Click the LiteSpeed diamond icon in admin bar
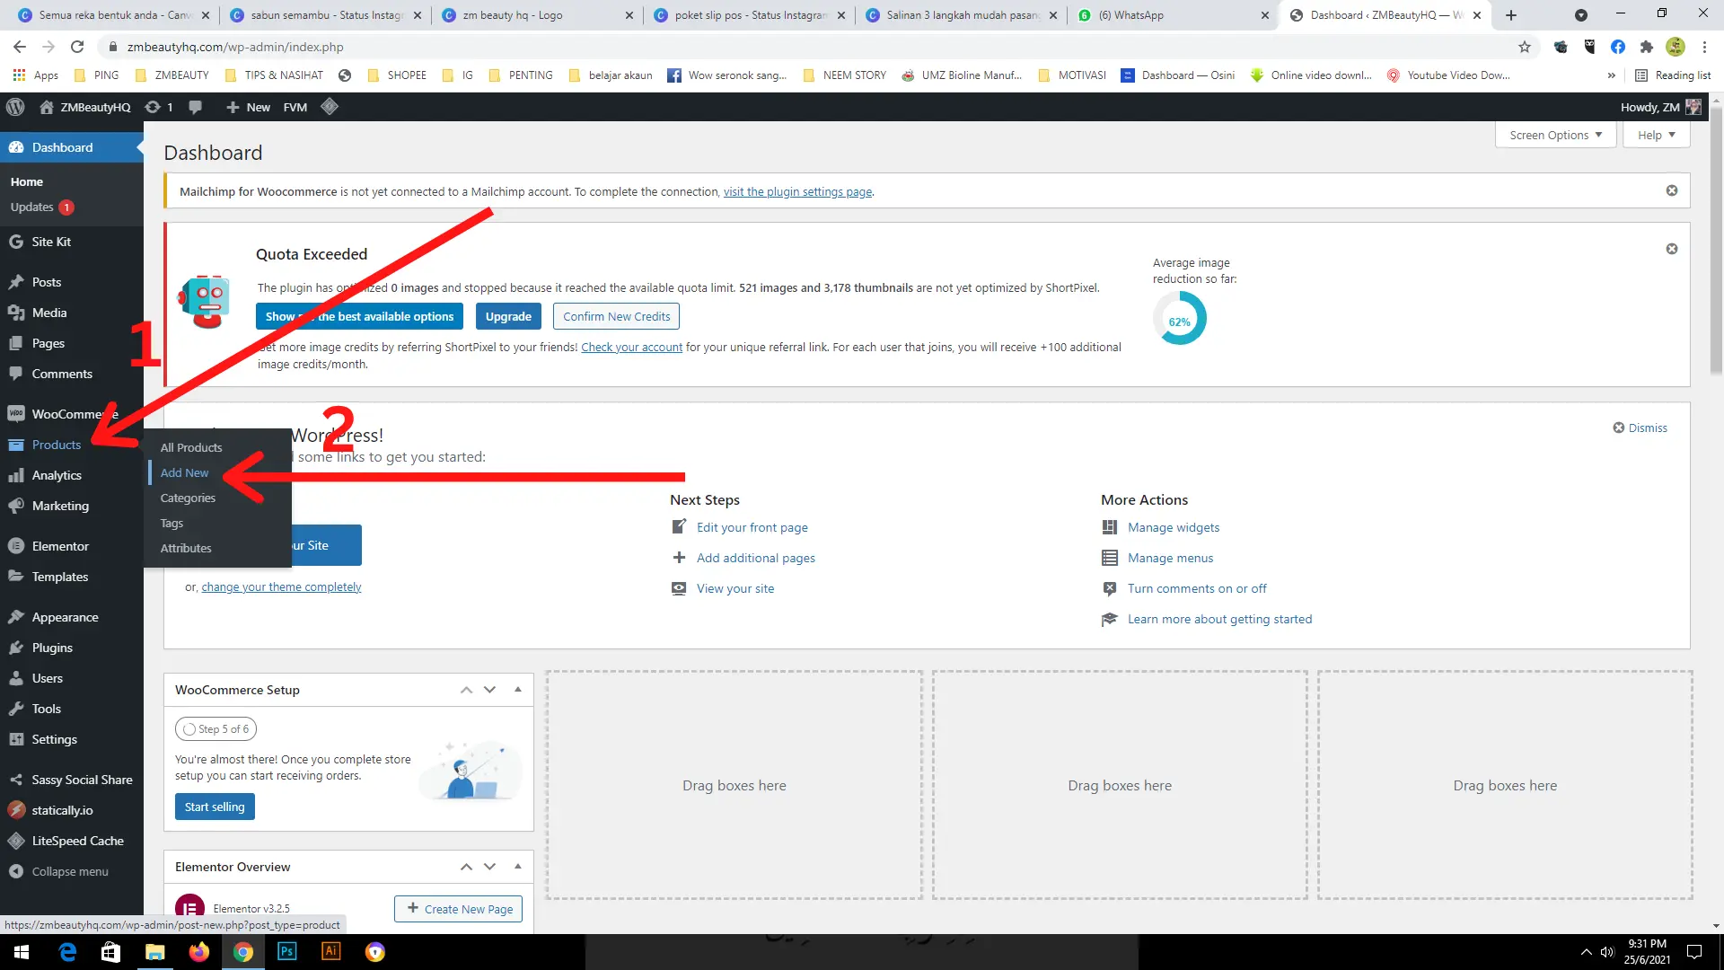 tap(330, 107)
